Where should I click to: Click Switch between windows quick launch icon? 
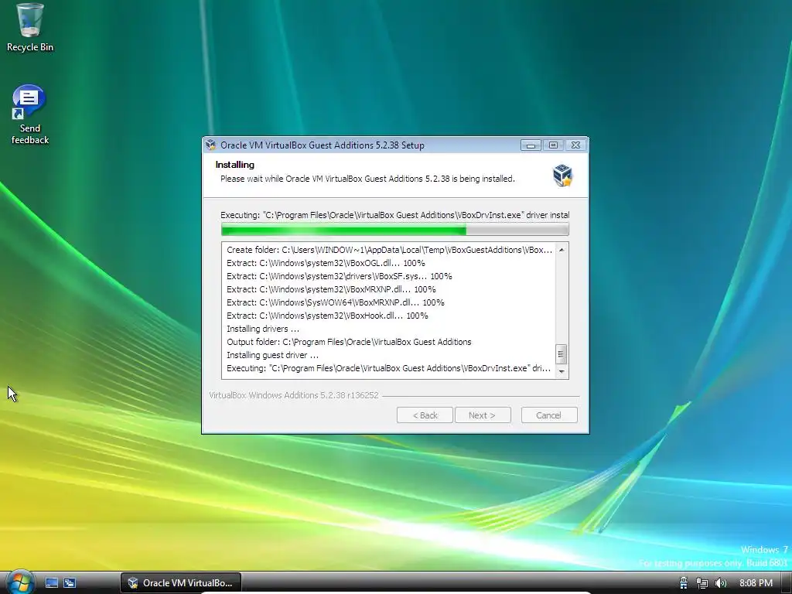(70, 582)
